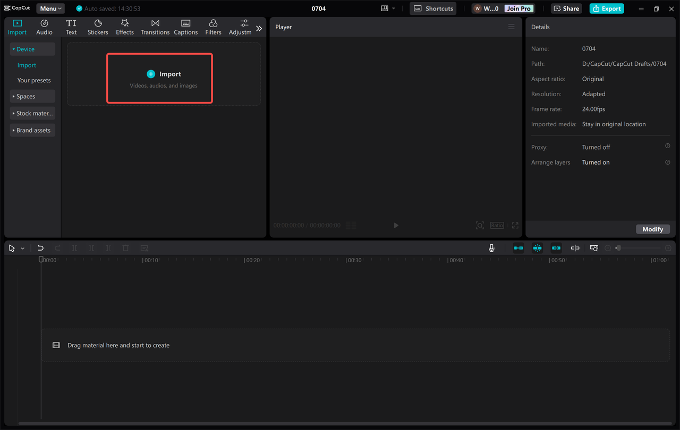Browse the Transitions panel

click(x=155, y=27)
